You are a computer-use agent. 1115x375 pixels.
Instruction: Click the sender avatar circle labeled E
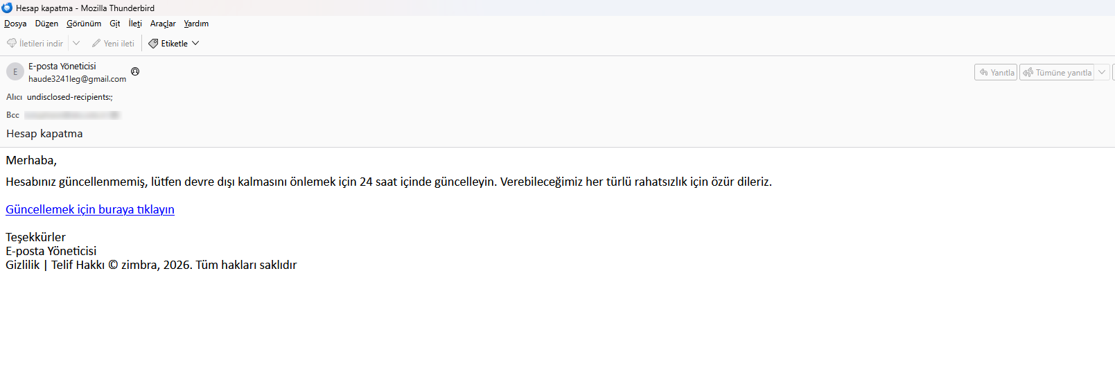click(15, 71)
